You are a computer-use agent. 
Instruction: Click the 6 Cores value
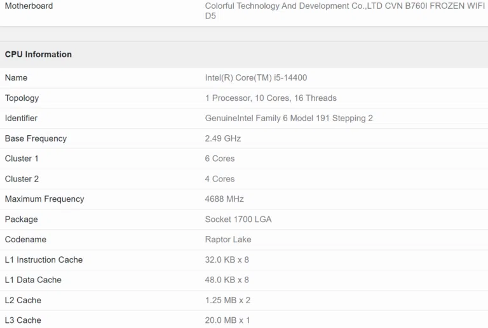pos(220,159)
